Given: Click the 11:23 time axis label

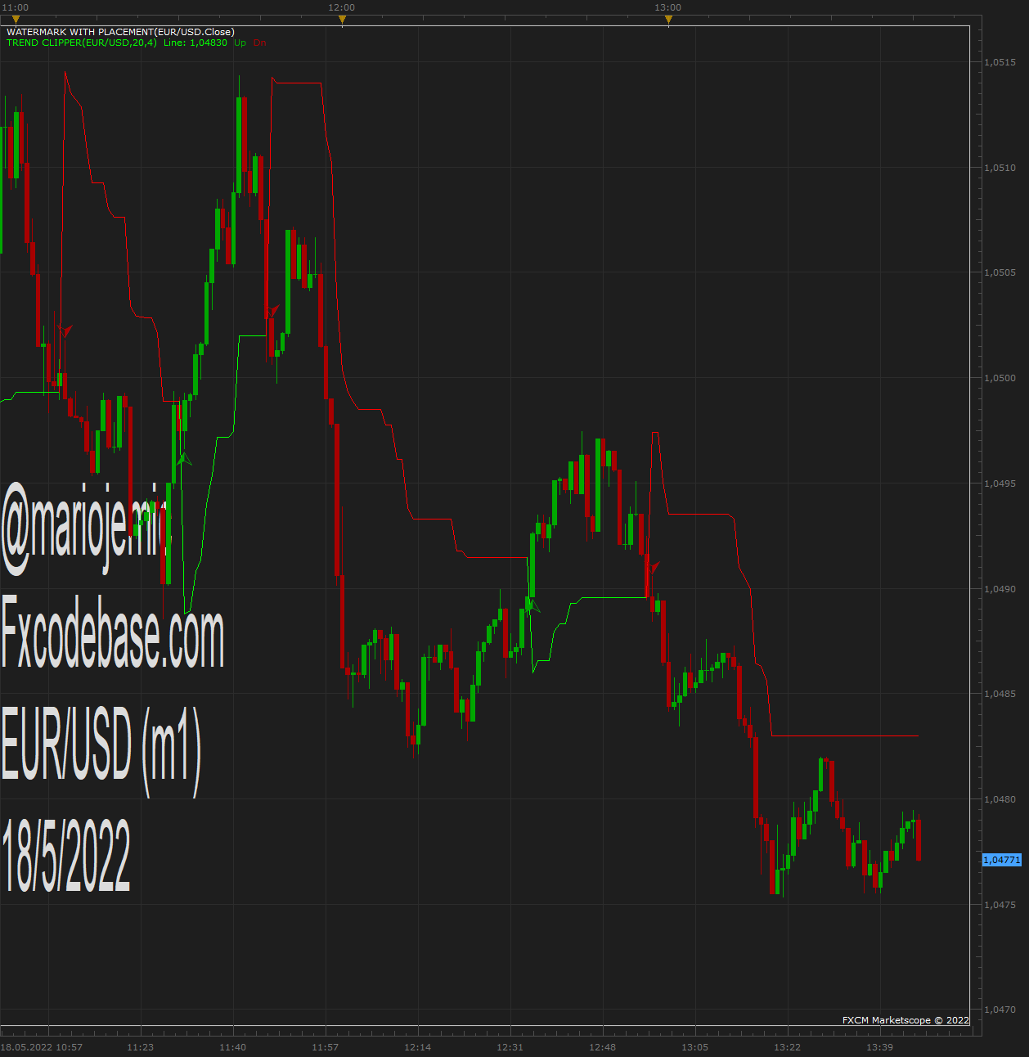Looking at the screenshot, I should [141, 1047].
